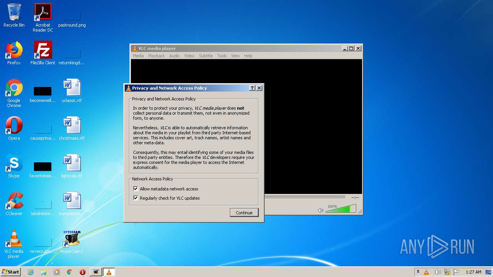This screenshot has width=493, height=277.
Task: Click the VLC playback seek bar
Action: coord(305,197)
